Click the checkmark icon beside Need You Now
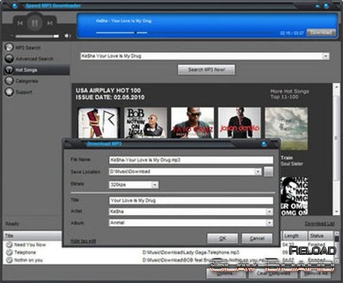The image size is (343, 283). [9, 245]
